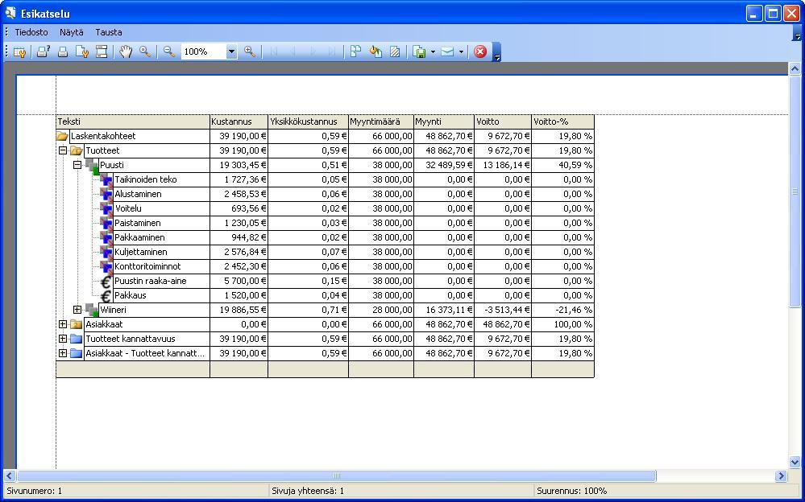Click the red Close Preview icon

click(480, 51)
